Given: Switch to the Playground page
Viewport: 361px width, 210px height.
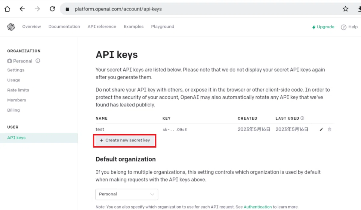Looking at the screenshot, I should click(162, 26).
